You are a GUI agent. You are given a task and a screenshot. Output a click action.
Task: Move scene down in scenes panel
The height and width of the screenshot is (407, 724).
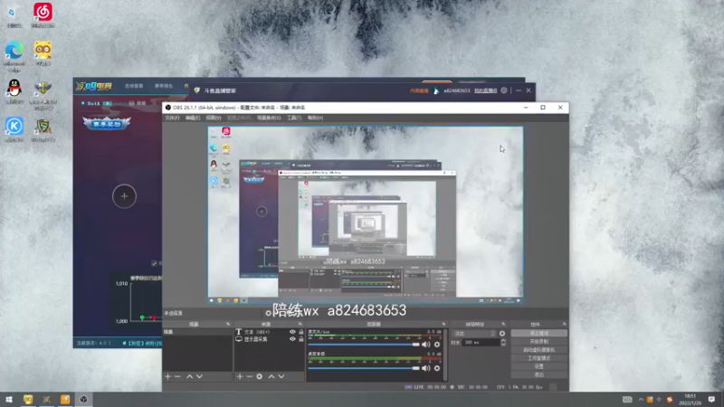point(199,376)
